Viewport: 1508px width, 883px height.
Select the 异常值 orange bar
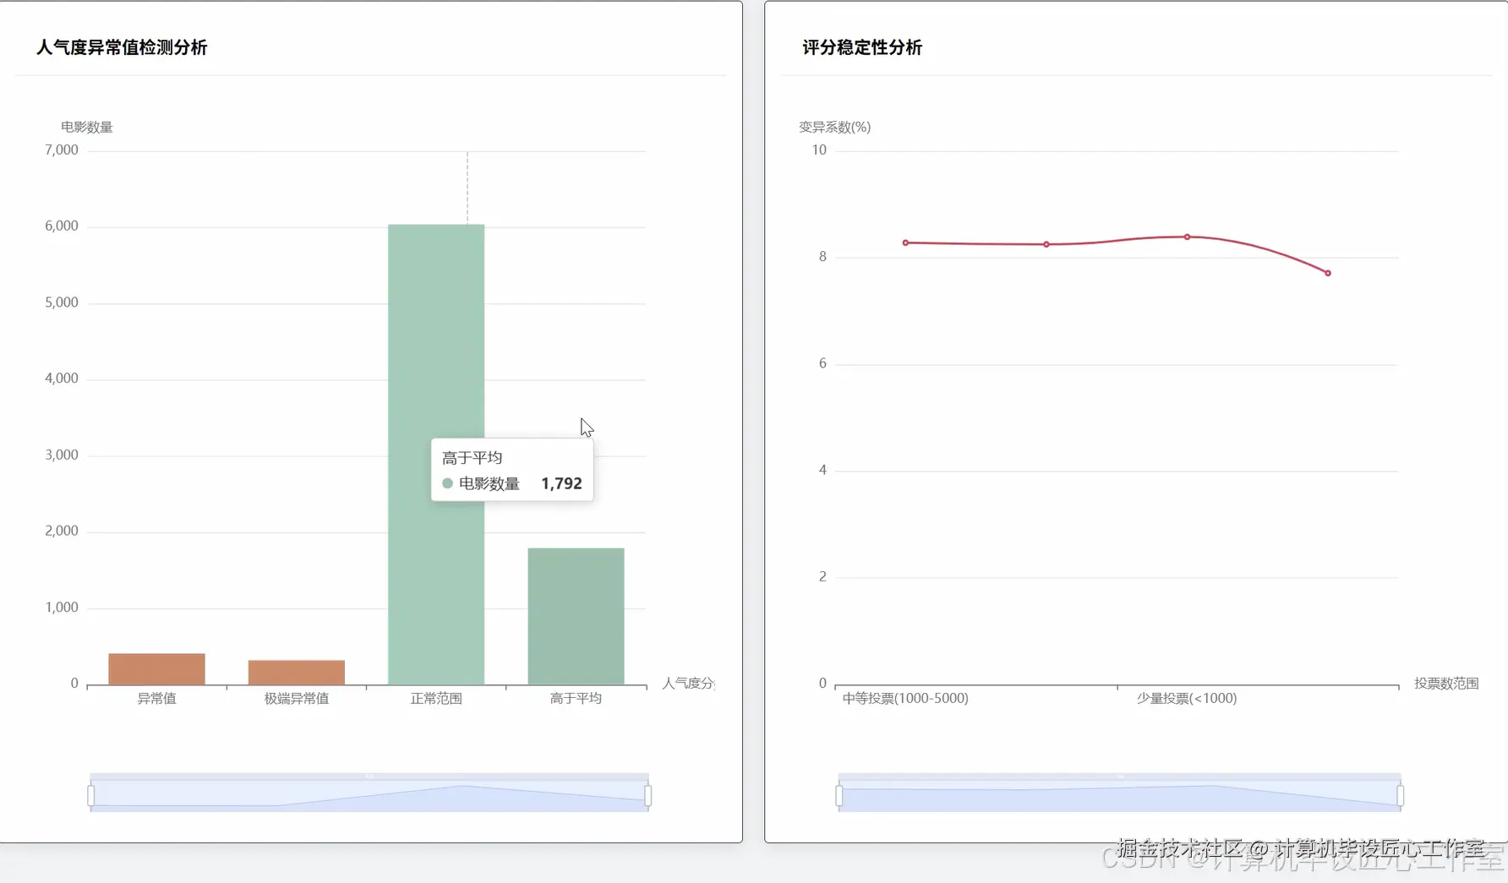[156, 668]
